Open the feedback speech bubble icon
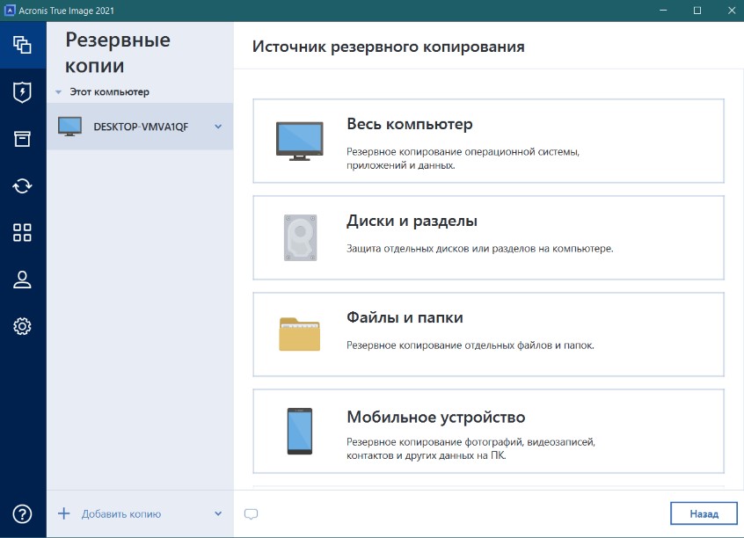 point(252,513)
